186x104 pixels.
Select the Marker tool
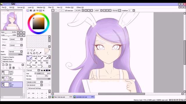pos(29,62)
